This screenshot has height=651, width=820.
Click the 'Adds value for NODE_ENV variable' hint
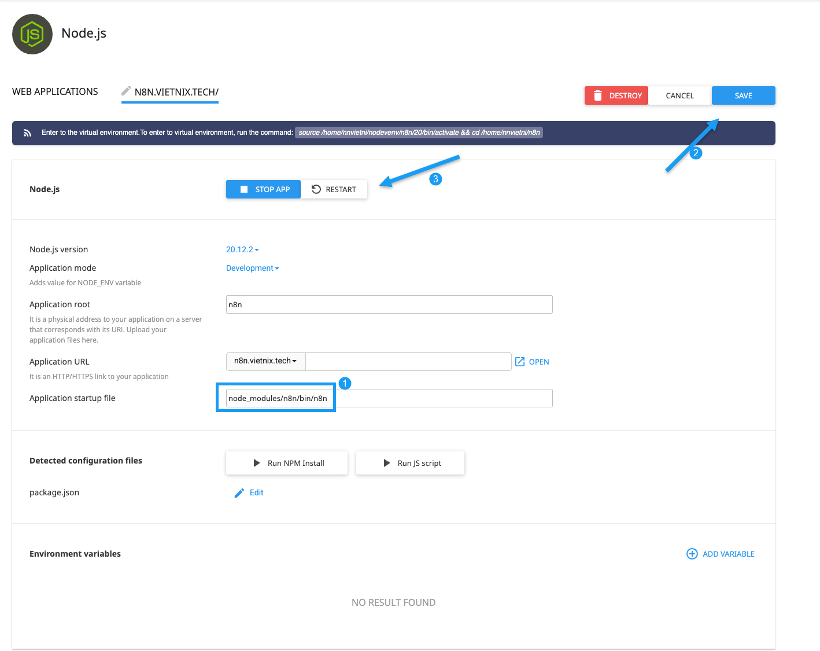tap(85, 283)
